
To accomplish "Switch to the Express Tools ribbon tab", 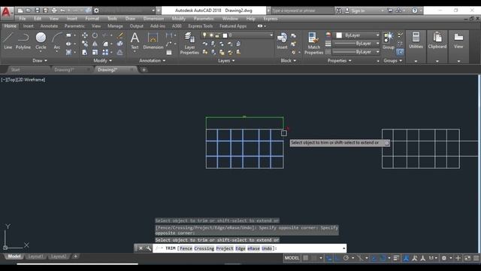I will click(201, 26).
